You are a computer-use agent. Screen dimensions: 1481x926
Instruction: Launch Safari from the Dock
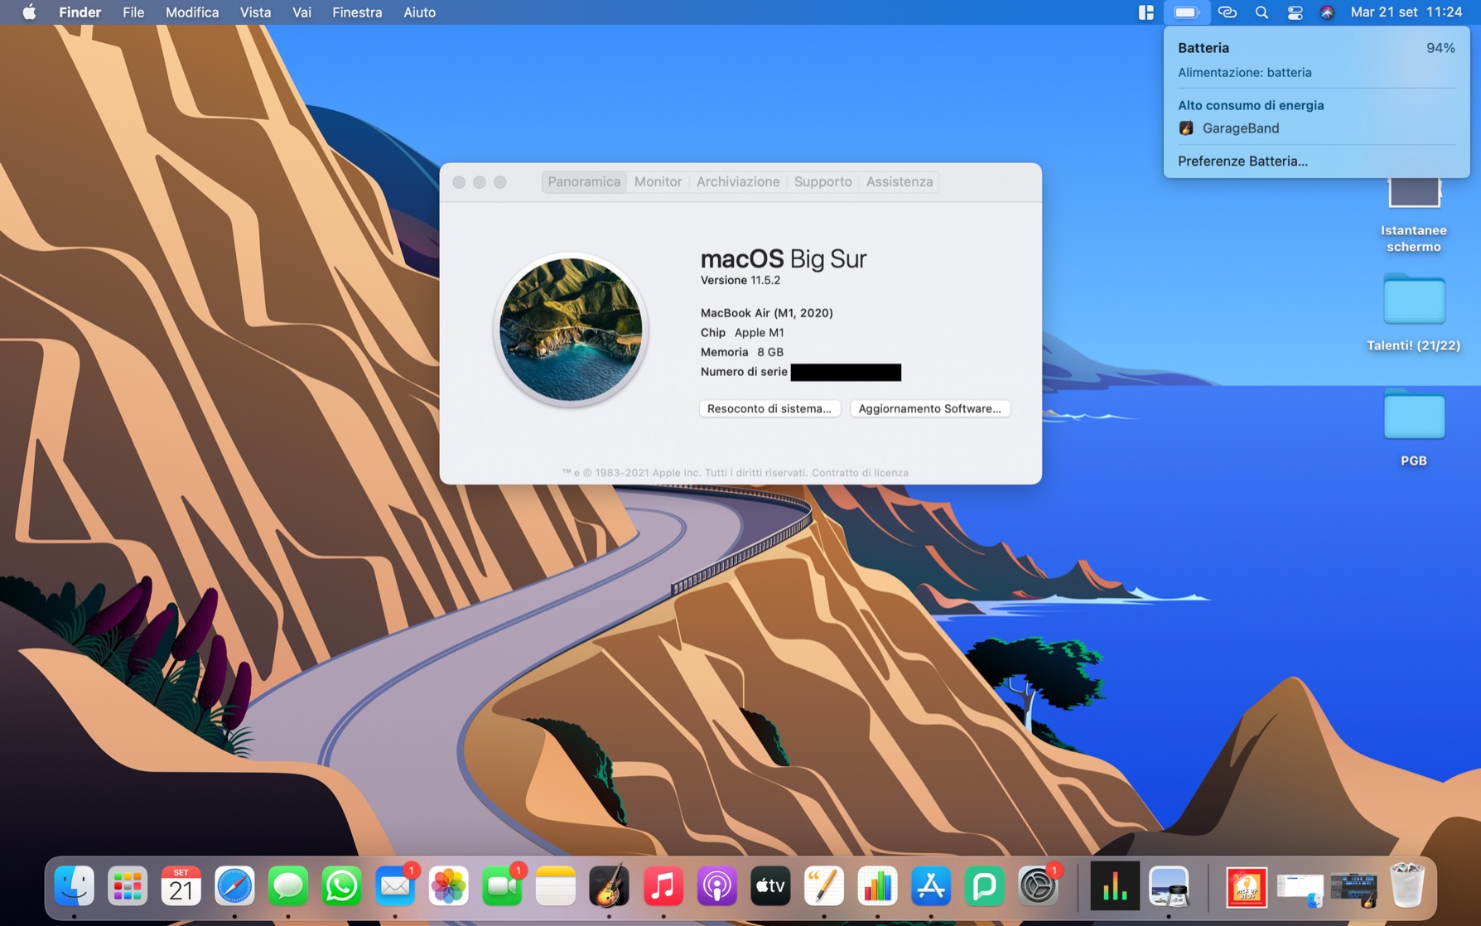pyautogui.click(x=234, y=886)
